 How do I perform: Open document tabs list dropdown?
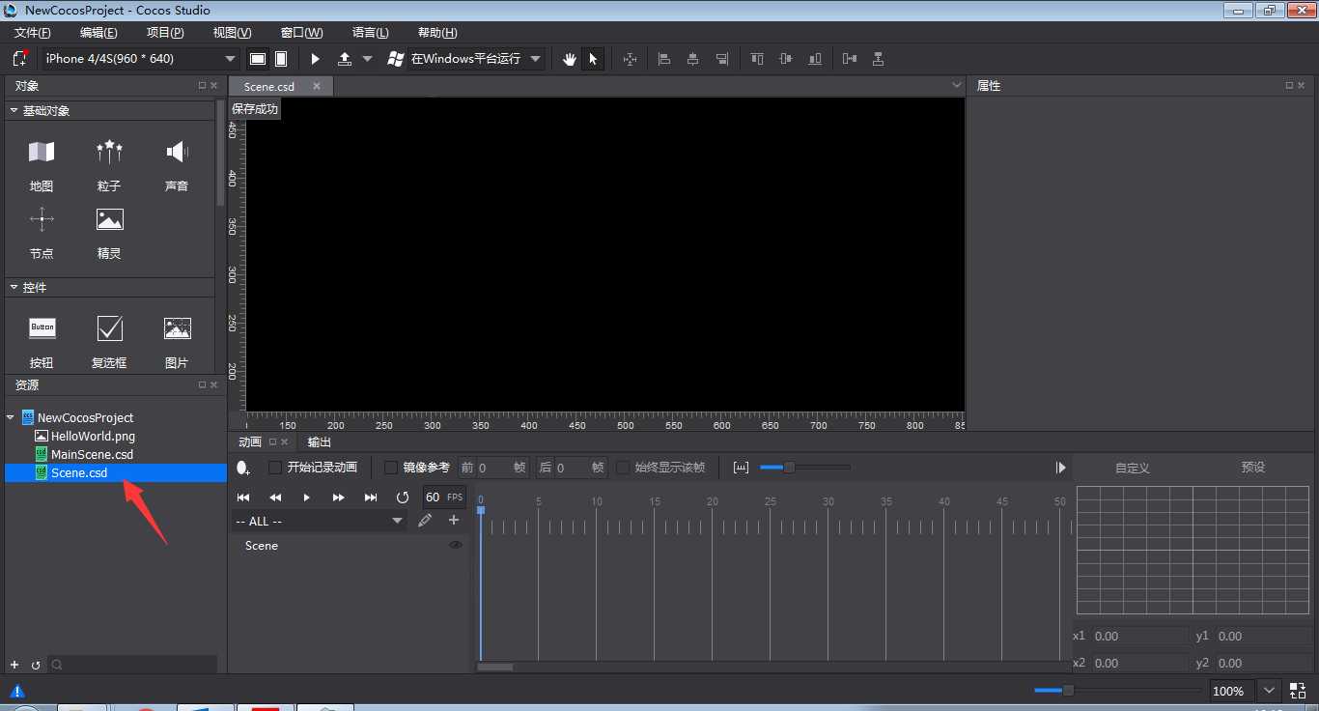point(955,85)
